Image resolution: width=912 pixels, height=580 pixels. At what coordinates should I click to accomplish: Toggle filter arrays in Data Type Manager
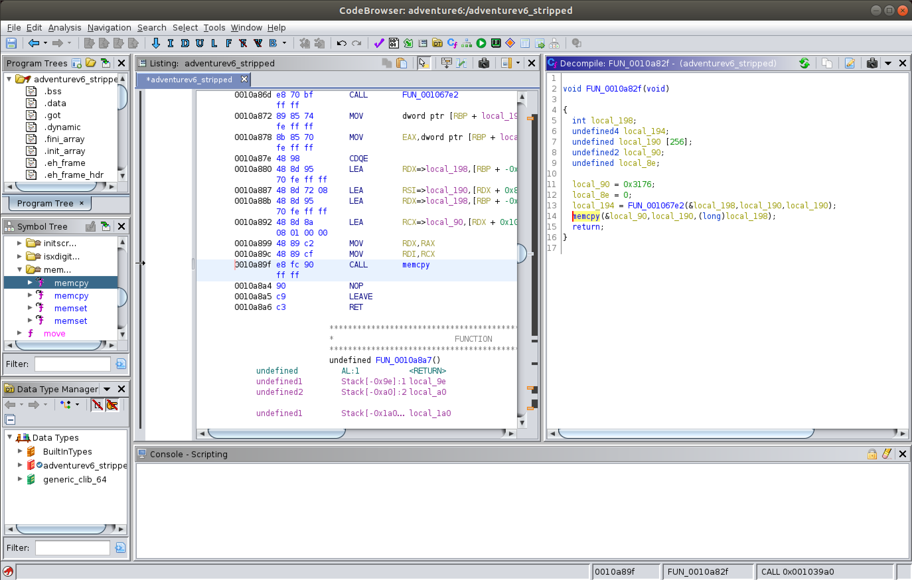(97, 405)
